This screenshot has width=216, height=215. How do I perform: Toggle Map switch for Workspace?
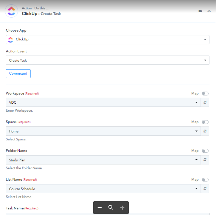(x=205, y=93)
